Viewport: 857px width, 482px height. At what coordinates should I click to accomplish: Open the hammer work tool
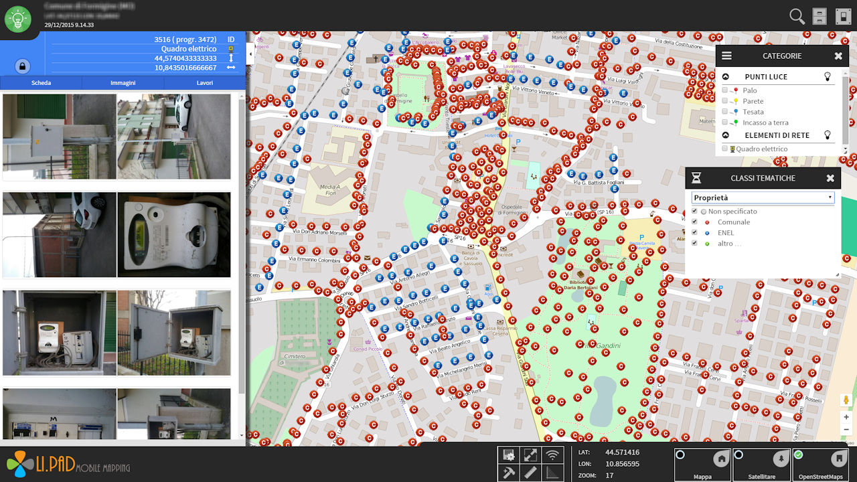[x=509, y=473]
